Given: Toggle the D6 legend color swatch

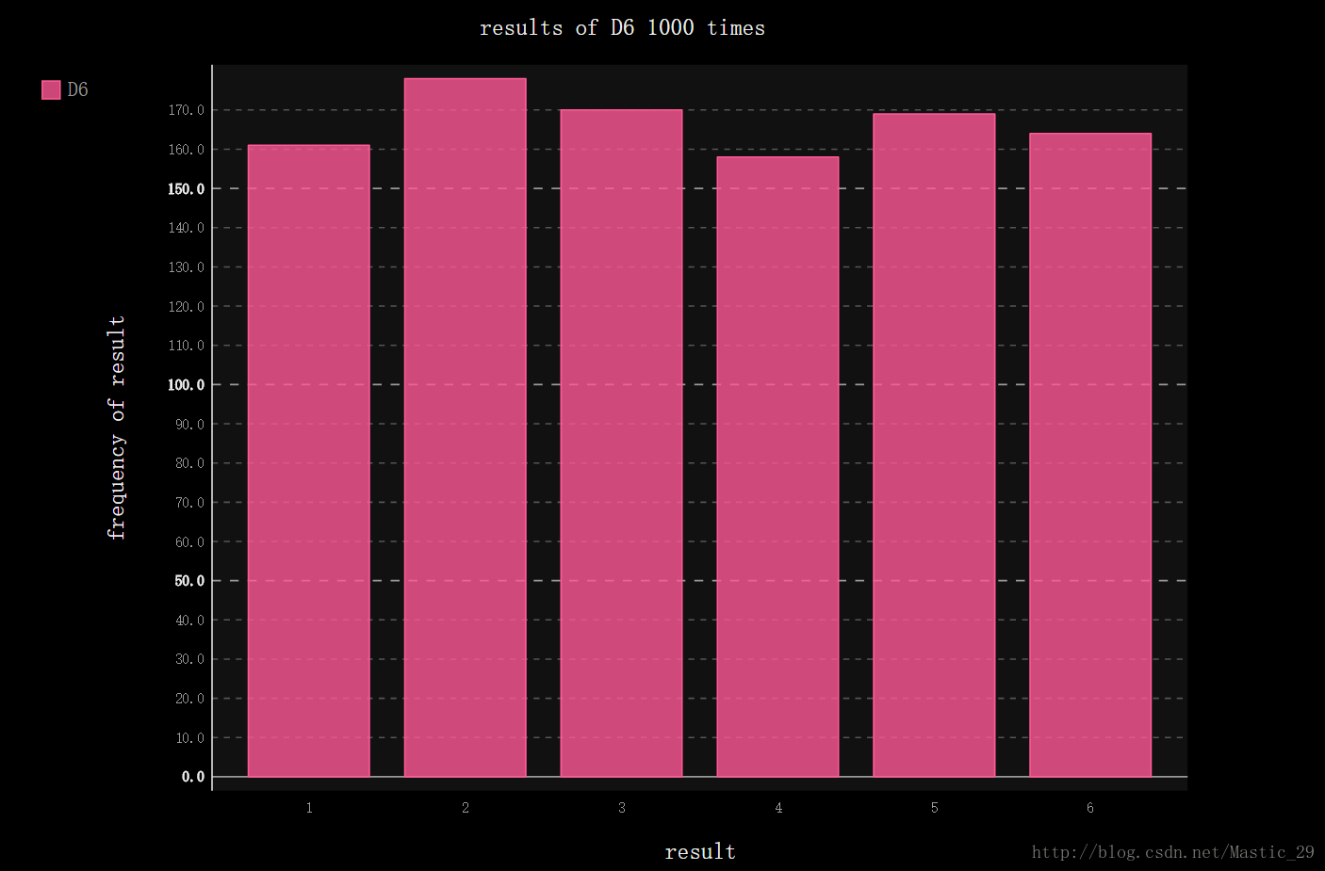Looking at the screenshot, I should [51, 89].
